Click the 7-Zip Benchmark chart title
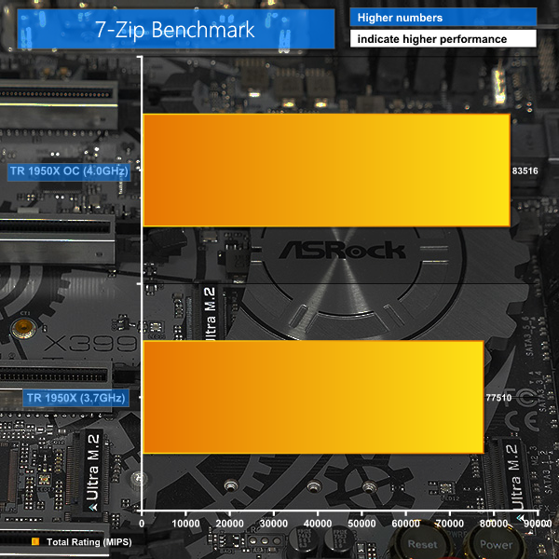Image resolution: width=559 pixels, height=559 pixels. (175, 29)
